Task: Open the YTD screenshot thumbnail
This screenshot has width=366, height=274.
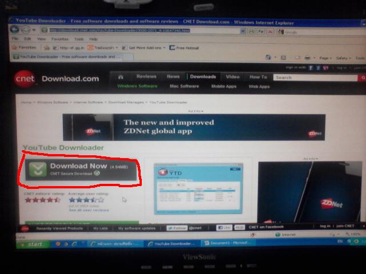Action: click(x=198, y=189)
